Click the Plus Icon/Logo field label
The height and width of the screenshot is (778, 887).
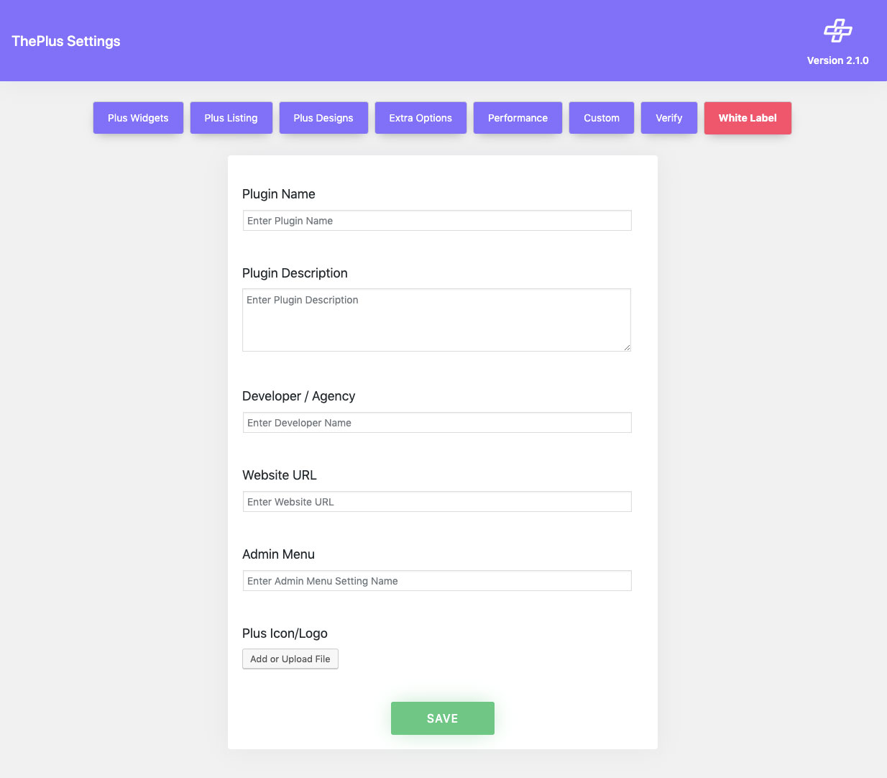(285, 633)
